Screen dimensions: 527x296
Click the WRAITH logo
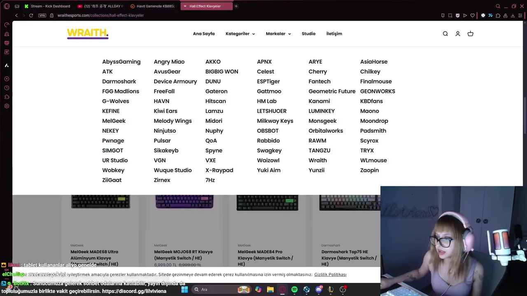click(88, 33)
